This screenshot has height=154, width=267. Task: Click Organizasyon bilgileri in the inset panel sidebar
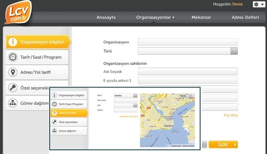pyautogui.click(x=68, y=95)
